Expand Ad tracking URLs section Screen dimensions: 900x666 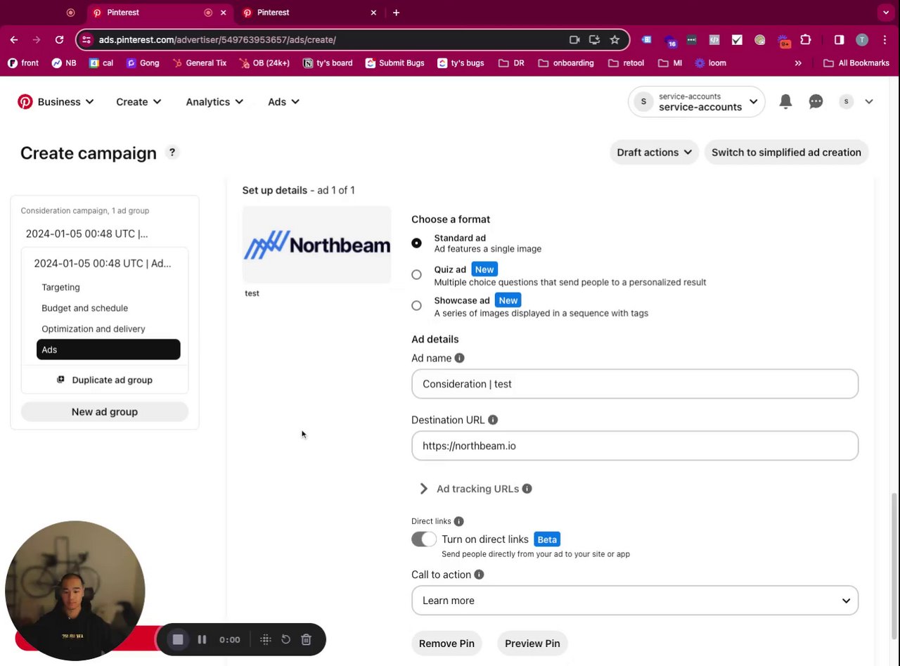click(423, 489)
